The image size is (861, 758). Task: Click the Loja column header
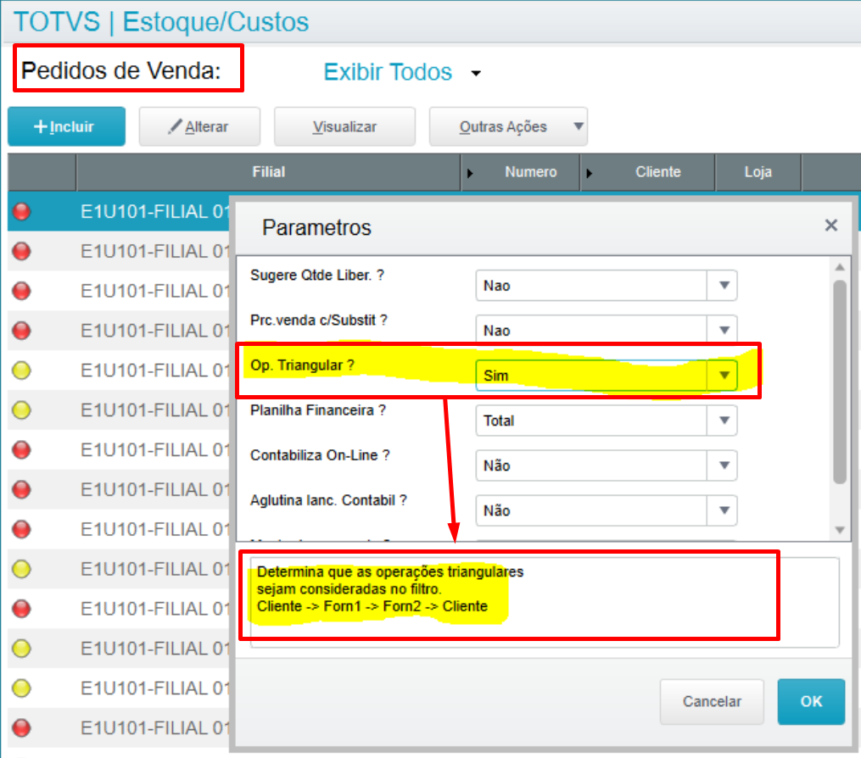pos(758,172)
